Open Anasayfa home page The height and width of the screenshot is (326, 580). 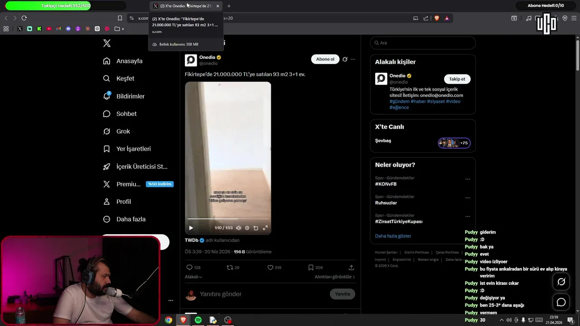123,61
